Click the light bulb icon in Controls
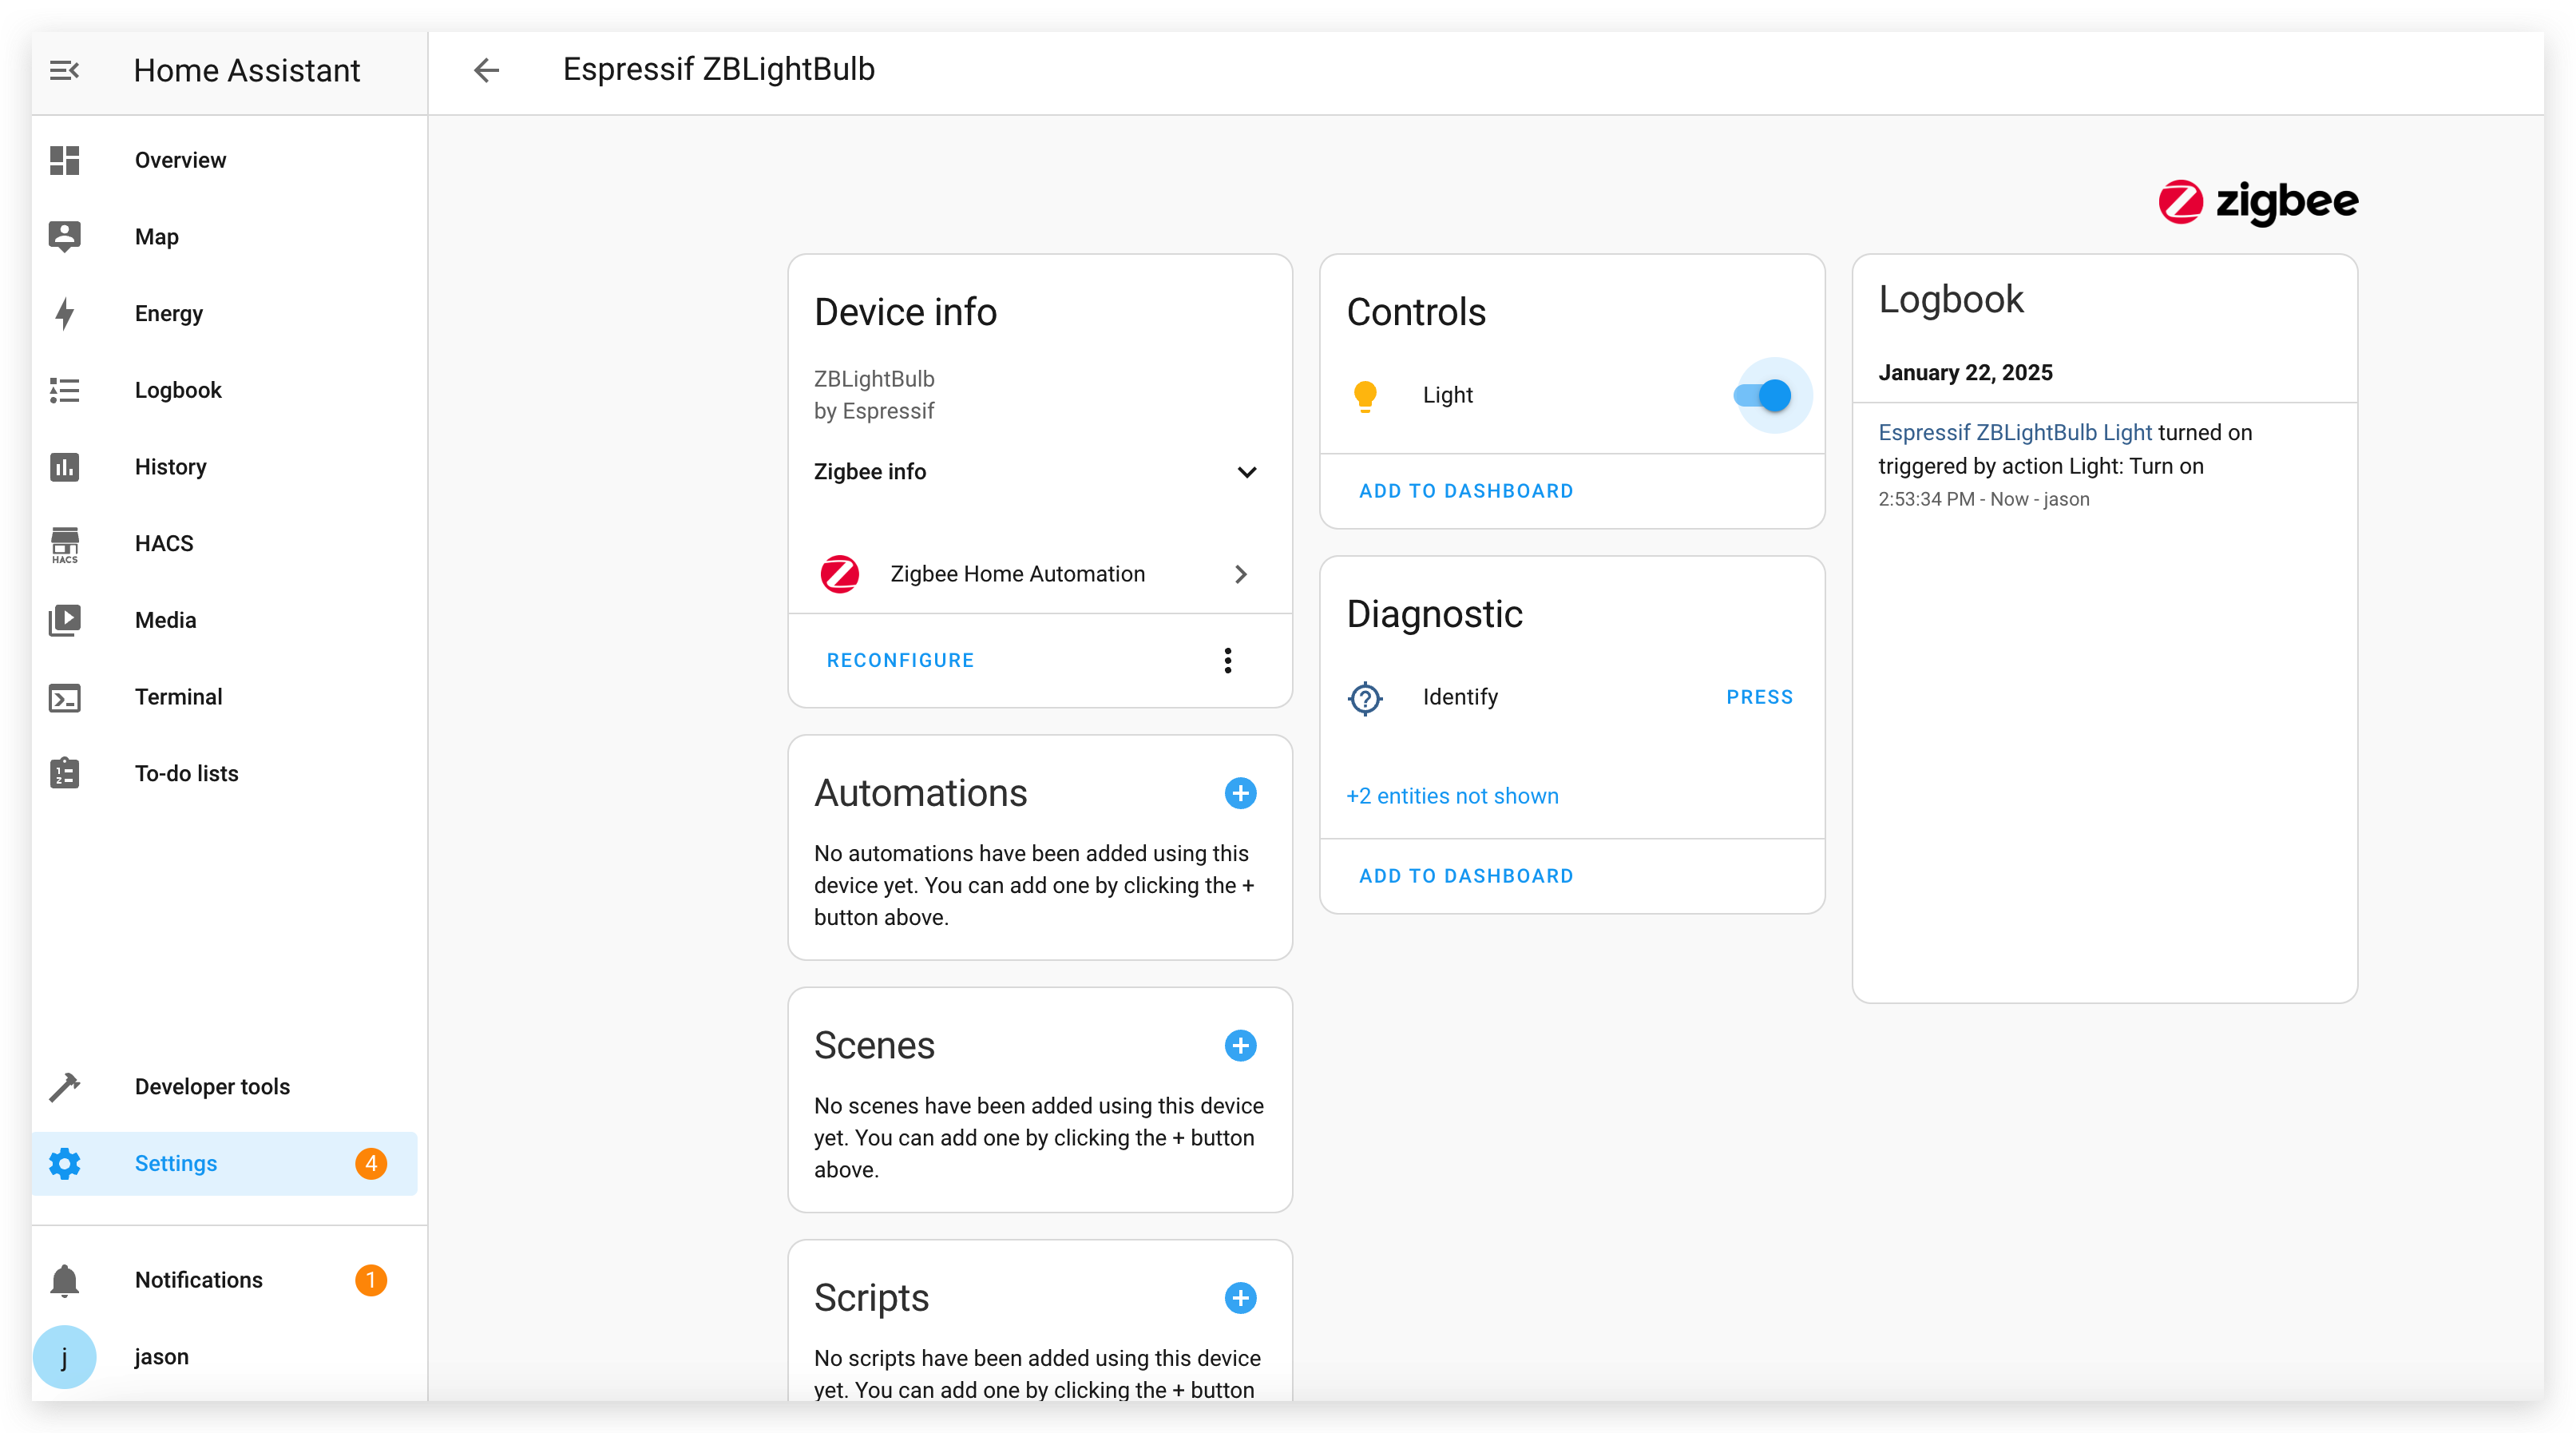 click(1365, 396)
